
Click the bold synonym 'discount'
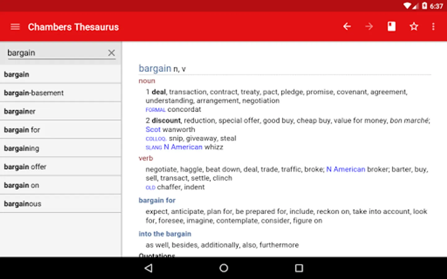click(166, 120)
